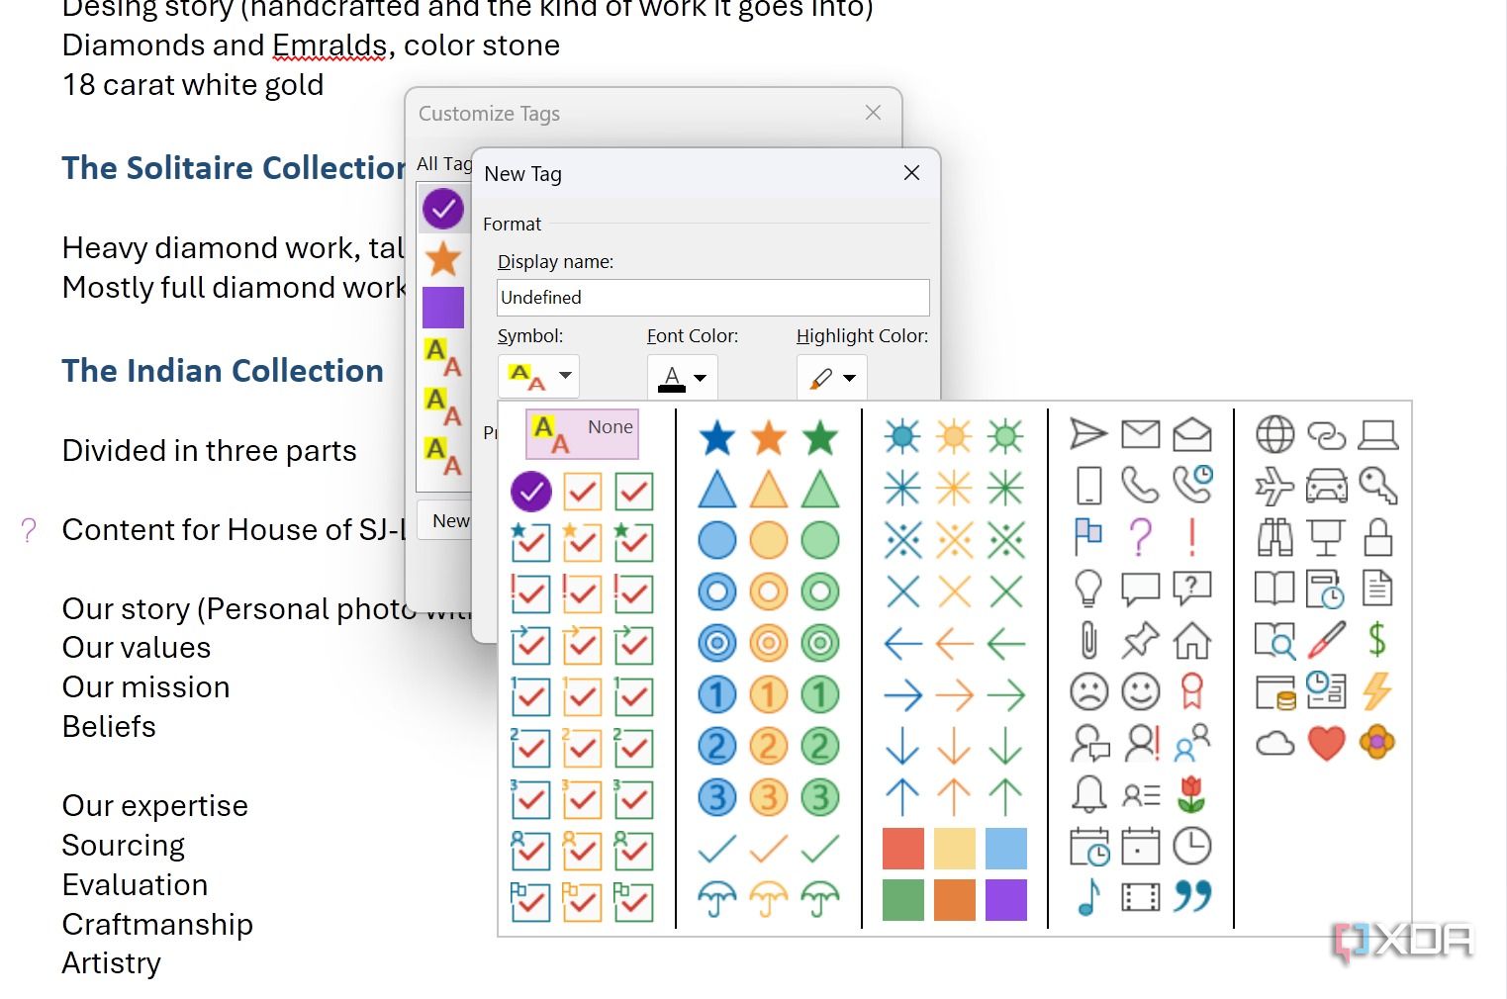Pick the red square swatch
This screenshot has height=999, width=1507.
coord(903,848)
